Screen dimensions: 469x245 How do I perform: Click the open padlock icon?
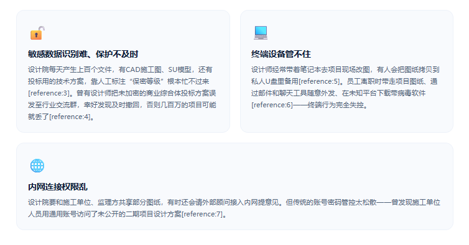37,33
